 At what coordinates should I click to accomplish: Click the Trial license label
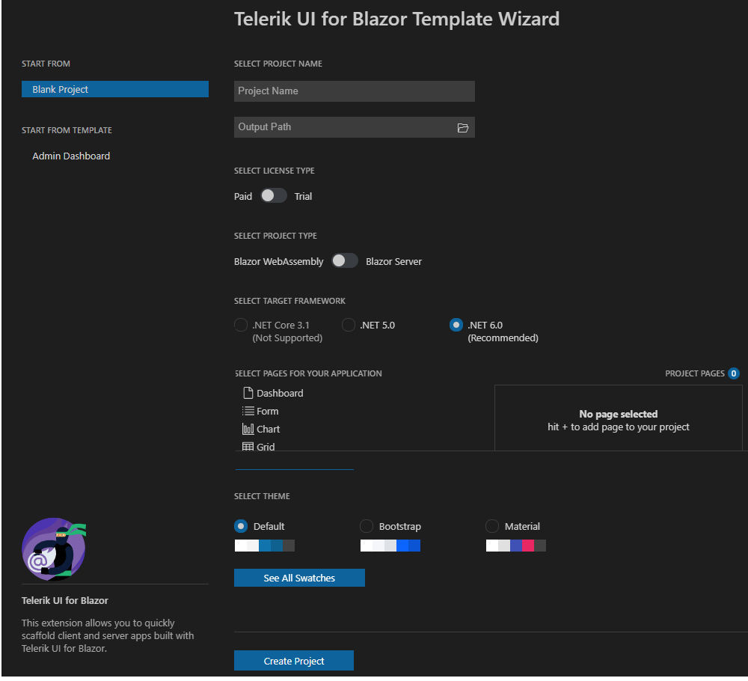(x=303, y=196)
